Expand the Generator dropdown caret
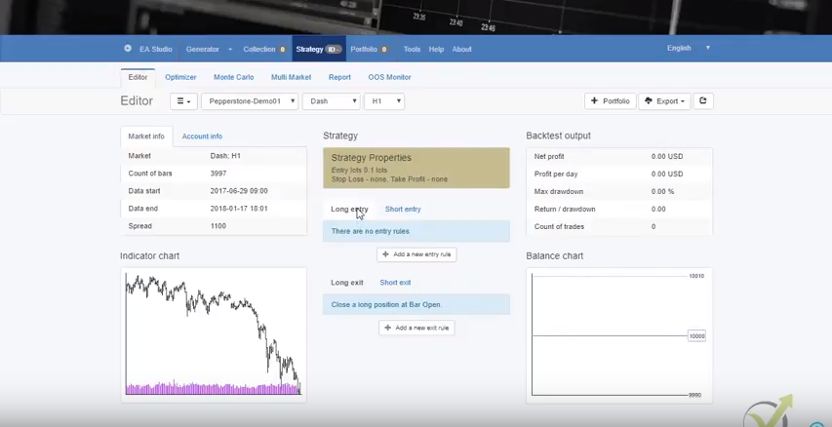Viewport: 832px width, 427px height. tap(230, 49)
